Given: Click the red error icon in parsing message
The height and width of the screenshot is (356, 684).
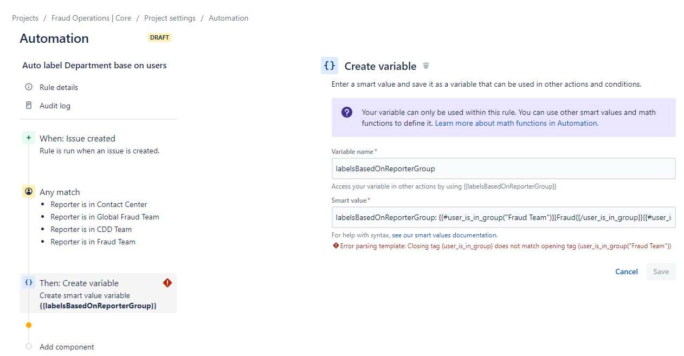Looking at the screenshot, I should 335,245.
